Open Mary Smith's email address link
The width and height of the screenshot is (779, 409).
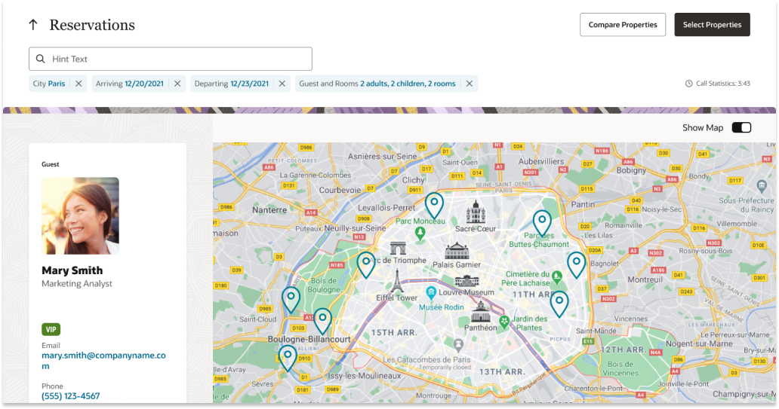[103, 360]
